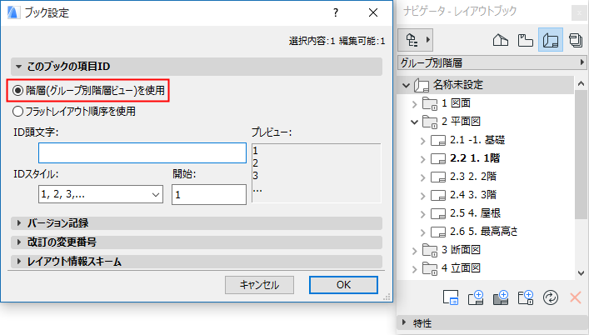
Task: Click the ARCHICAD logo in dialog title bar
Action: 14,12
